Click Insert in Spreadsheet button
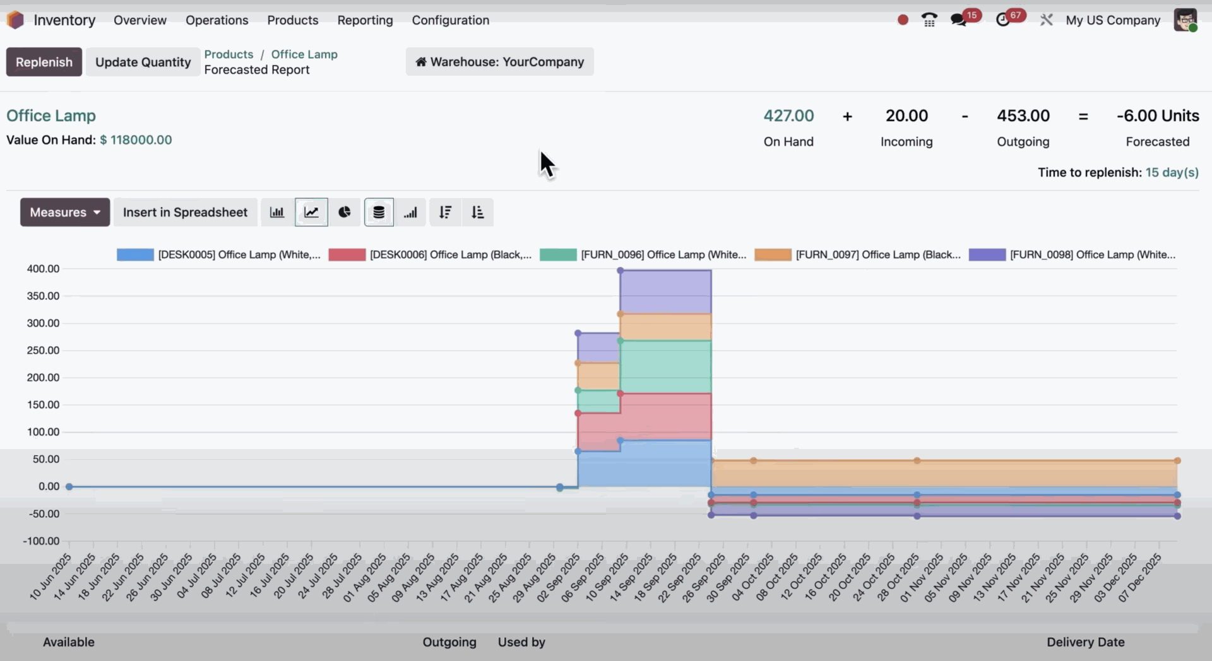Image resolution: width=1212 pixels, height=661 pixels. tap(185, 213)
